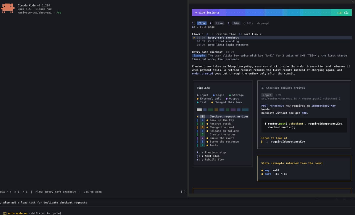This screenshot has height=215, width=355.
Task: Switch to the Live tab
Action: coord(219,23)
